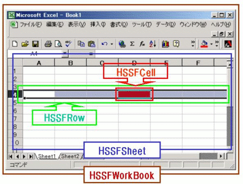Click the New blank workbook icon
The image size is (243, 184).
click(15, 44)
